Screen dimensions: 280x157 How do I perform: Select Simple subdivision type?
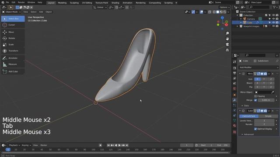(x=268, y=116)
